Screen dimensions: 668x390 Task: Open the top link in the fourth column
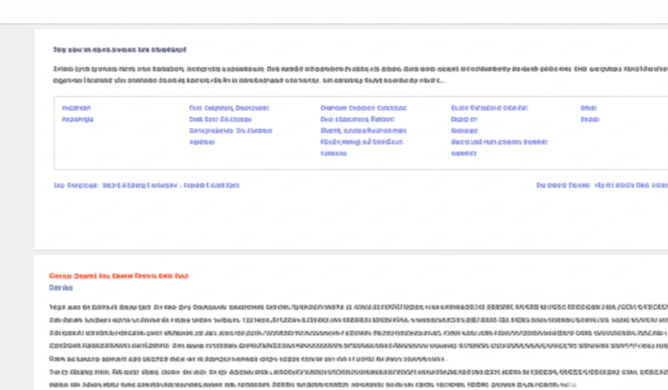pyautogui.click(x=489, y=108)
